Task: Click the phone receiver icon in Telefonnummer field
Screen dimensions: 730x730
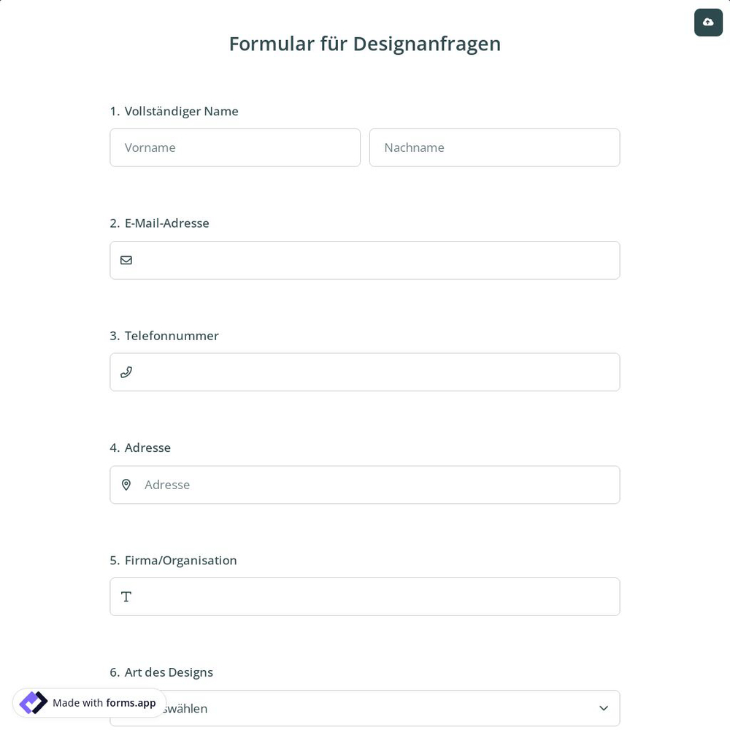Action: [x=126, y=372]
